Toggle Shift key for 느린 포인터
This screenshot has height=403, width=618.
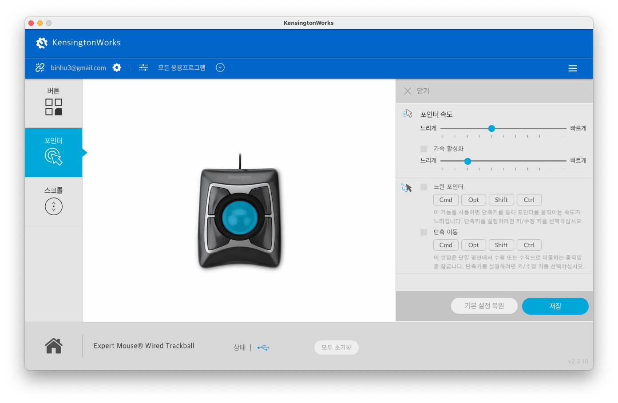pyautogui.click(x=501, y=200)
